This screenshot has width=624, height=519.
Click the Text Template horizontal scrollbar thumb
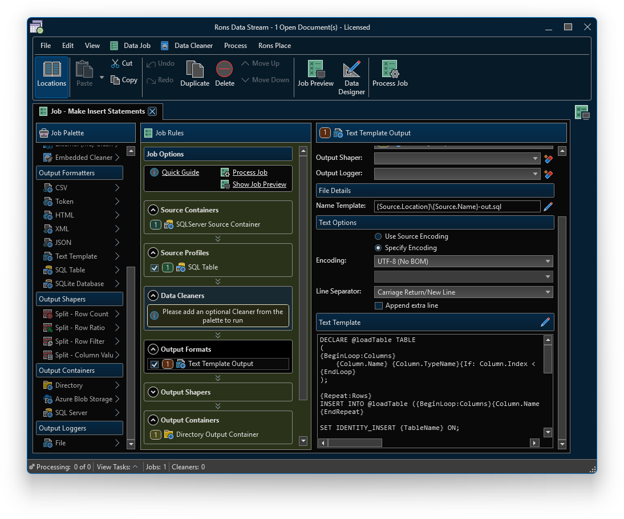(x=355, y=442)
